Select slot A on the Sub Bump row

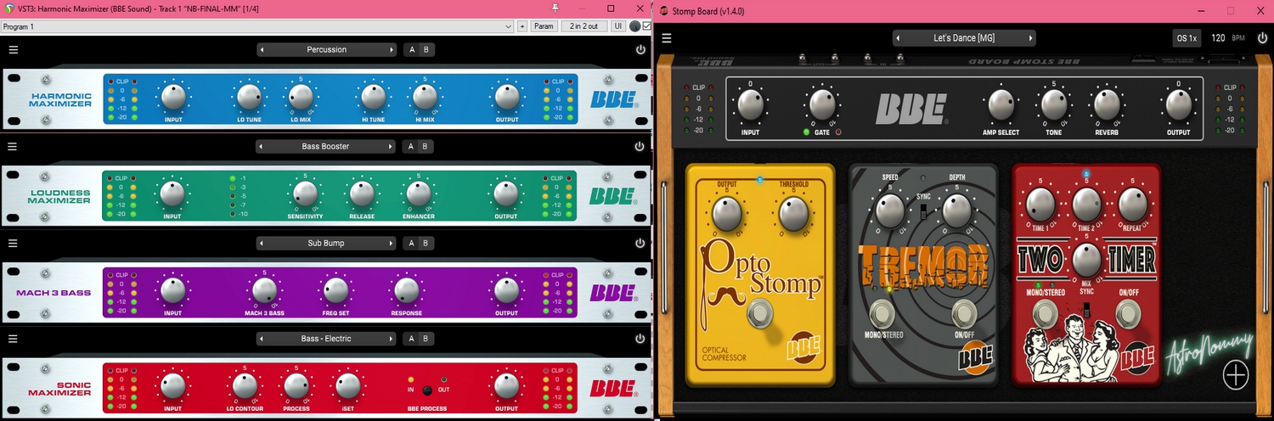[x=412, y=243]
